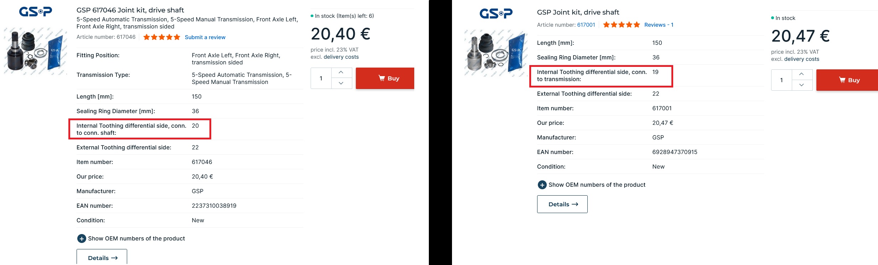
Task: Buy the 20,40 € joint kit
Action: (385, 78)
